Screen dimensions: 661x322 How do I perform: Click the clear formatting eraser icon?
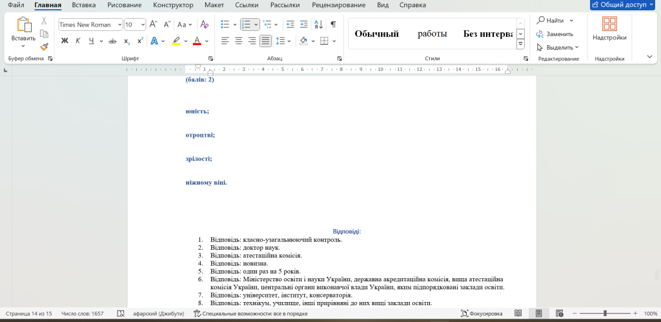pos(205,25)
